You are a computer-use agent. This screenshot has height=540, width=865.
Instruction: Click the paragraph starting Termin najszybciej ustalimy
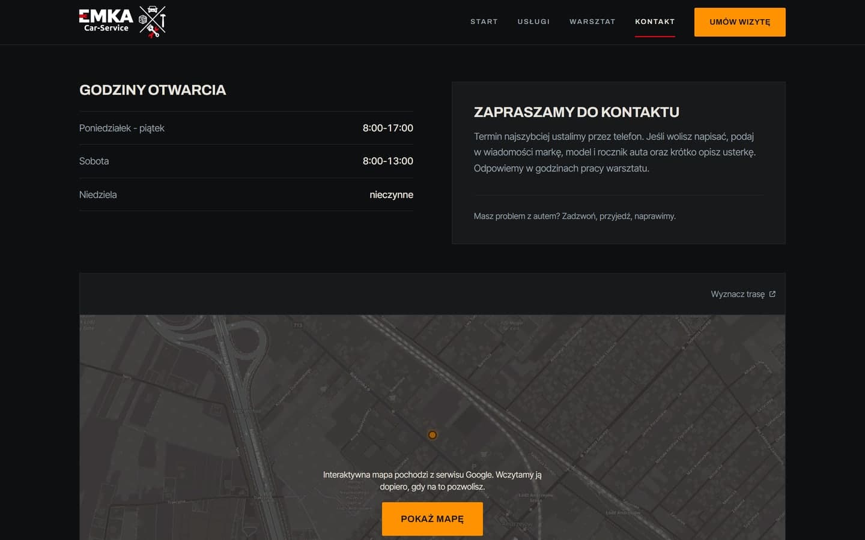pos(615,152)
